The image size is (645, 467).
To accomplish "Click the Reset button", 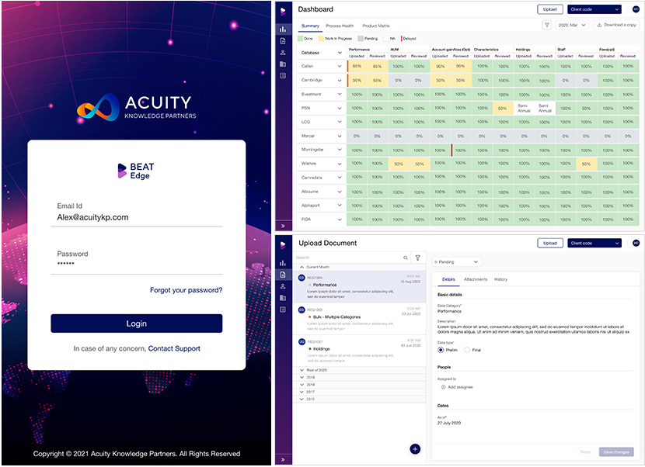I will pos(585,451).
